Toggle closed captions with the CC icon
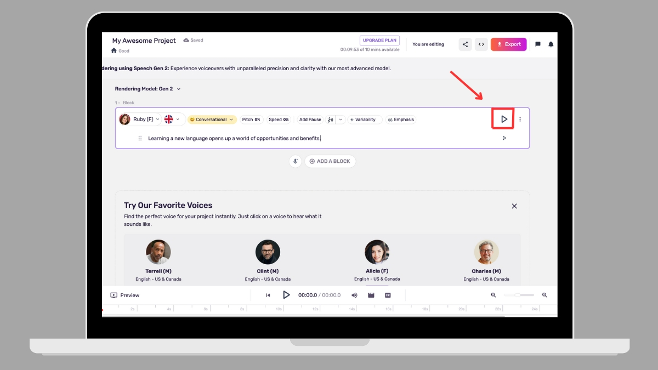This screenshot has height=370, width=658. [388, 295]
